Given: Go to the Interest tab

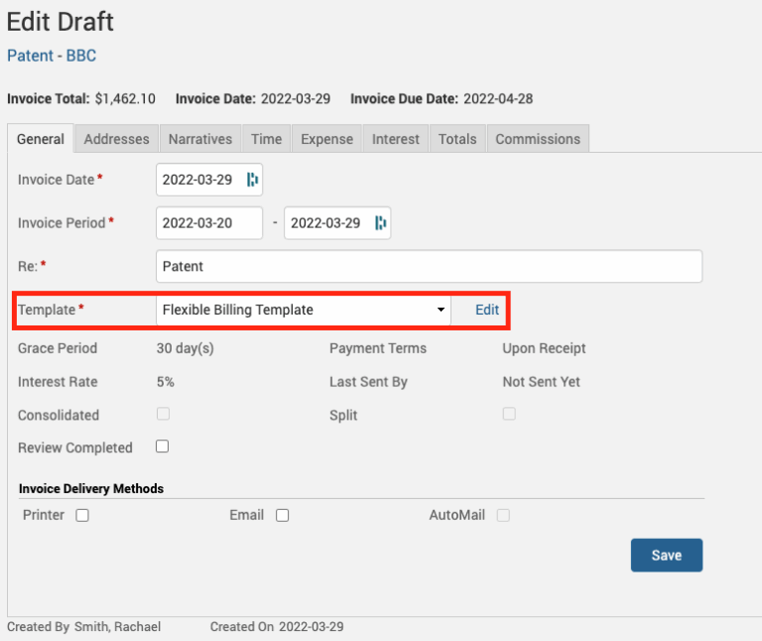Looking at the screenshot, I should tap(396, 139).
